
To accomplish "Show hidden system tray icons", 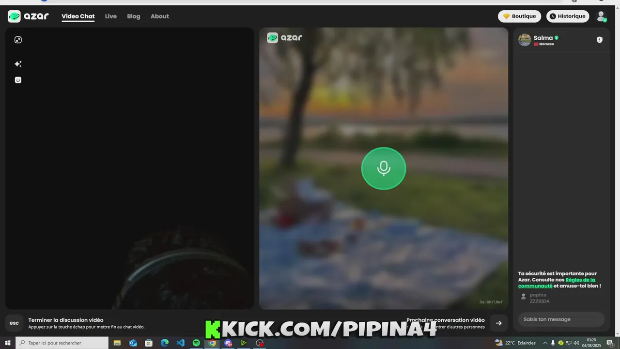I will tap(545, 343).
